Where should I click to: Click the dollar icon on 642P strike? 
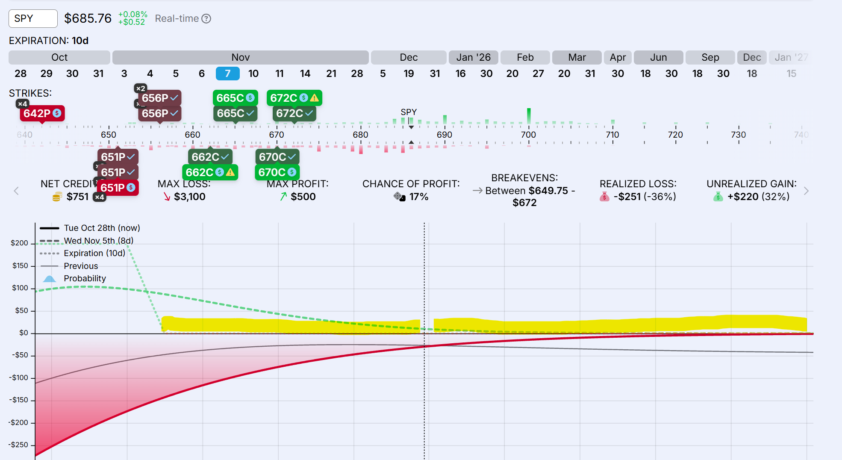pyautogui.click(x=57, y=113)
